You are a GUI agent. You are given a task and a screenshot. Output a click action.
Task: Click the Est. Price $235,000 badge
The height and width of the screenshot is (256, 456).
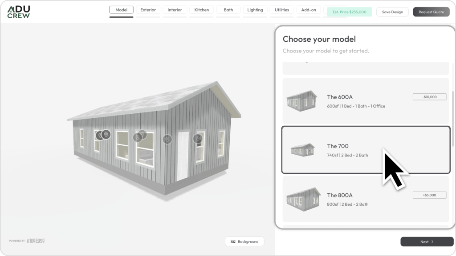pyautogui.click(x=349, y=12)
